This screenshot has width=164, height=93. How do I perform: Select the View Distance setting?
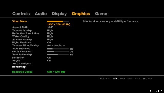pos(21,49)
